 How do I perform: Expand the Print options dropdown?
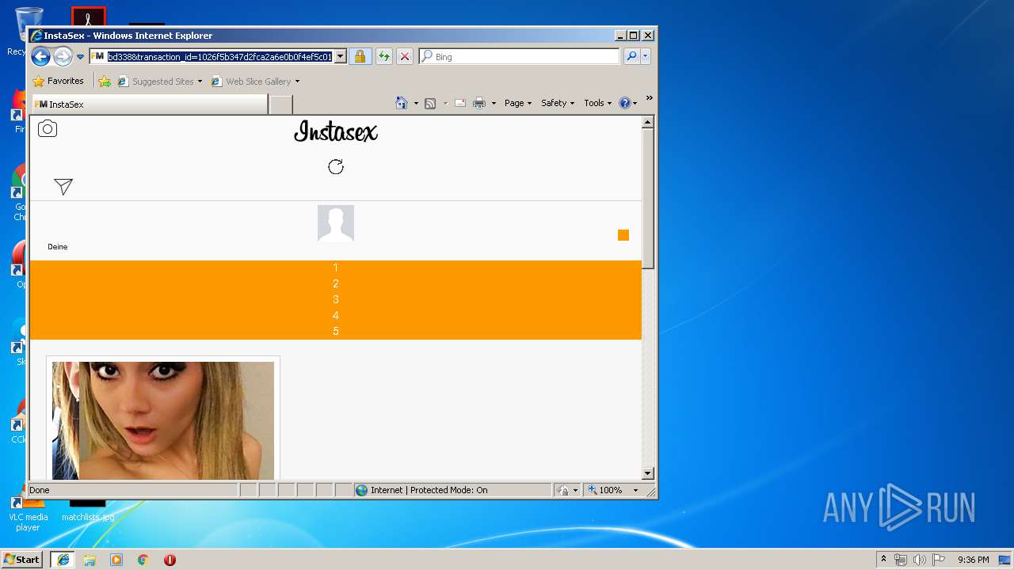[x=494, y=103]
